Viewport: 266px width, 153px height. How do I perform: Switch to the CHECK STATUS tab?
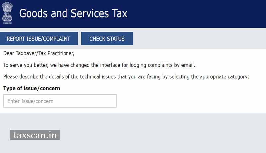[x=107, y=39]
